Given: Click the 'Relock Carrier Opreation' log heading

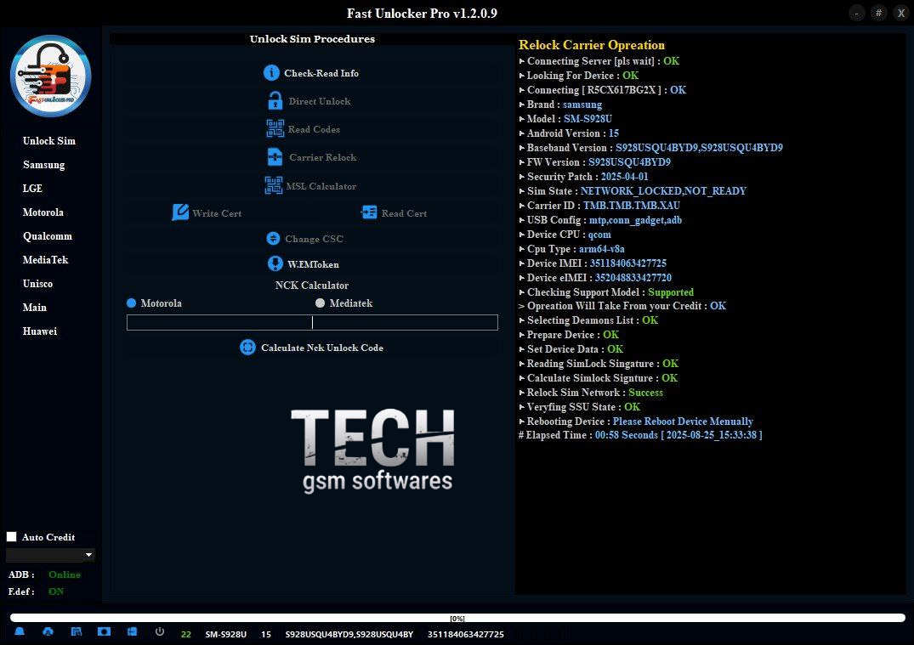Looking at the screenshot, I should coord(592,45).
